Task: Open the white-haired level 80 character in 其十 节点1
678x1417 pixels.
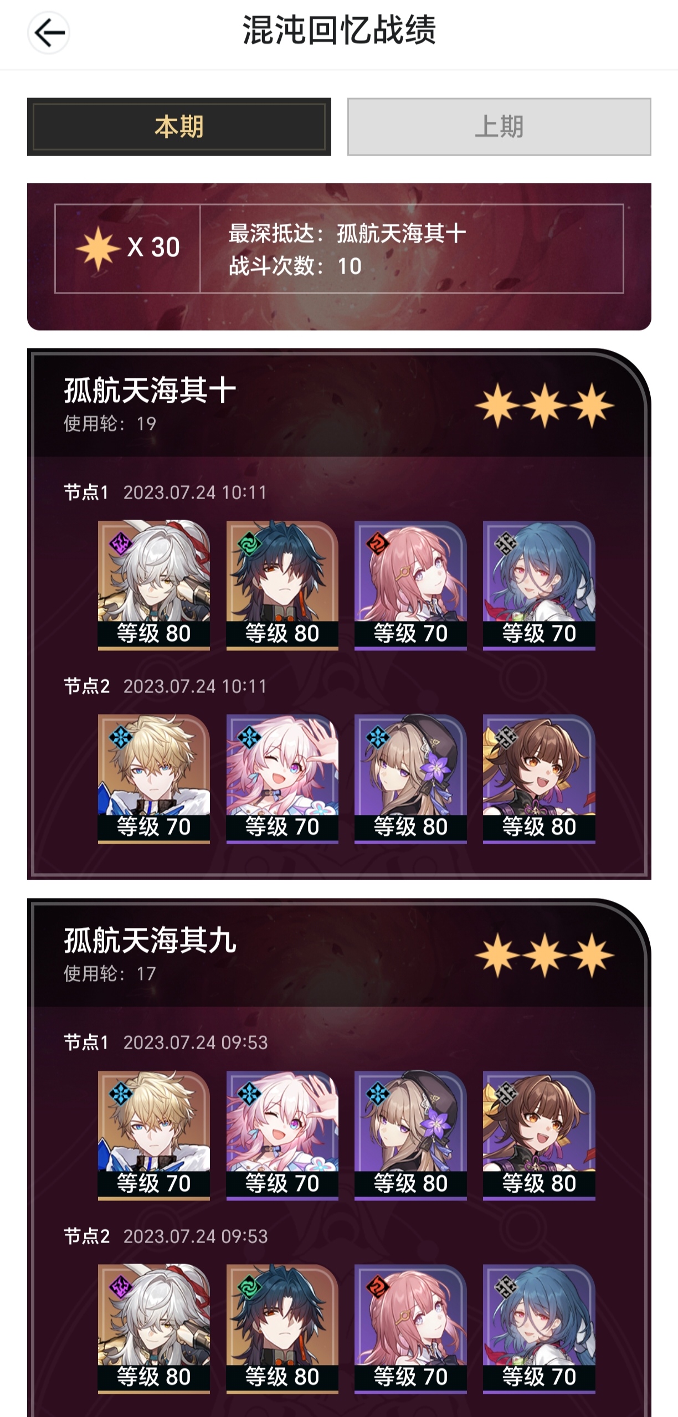Action: pos(154,585)
